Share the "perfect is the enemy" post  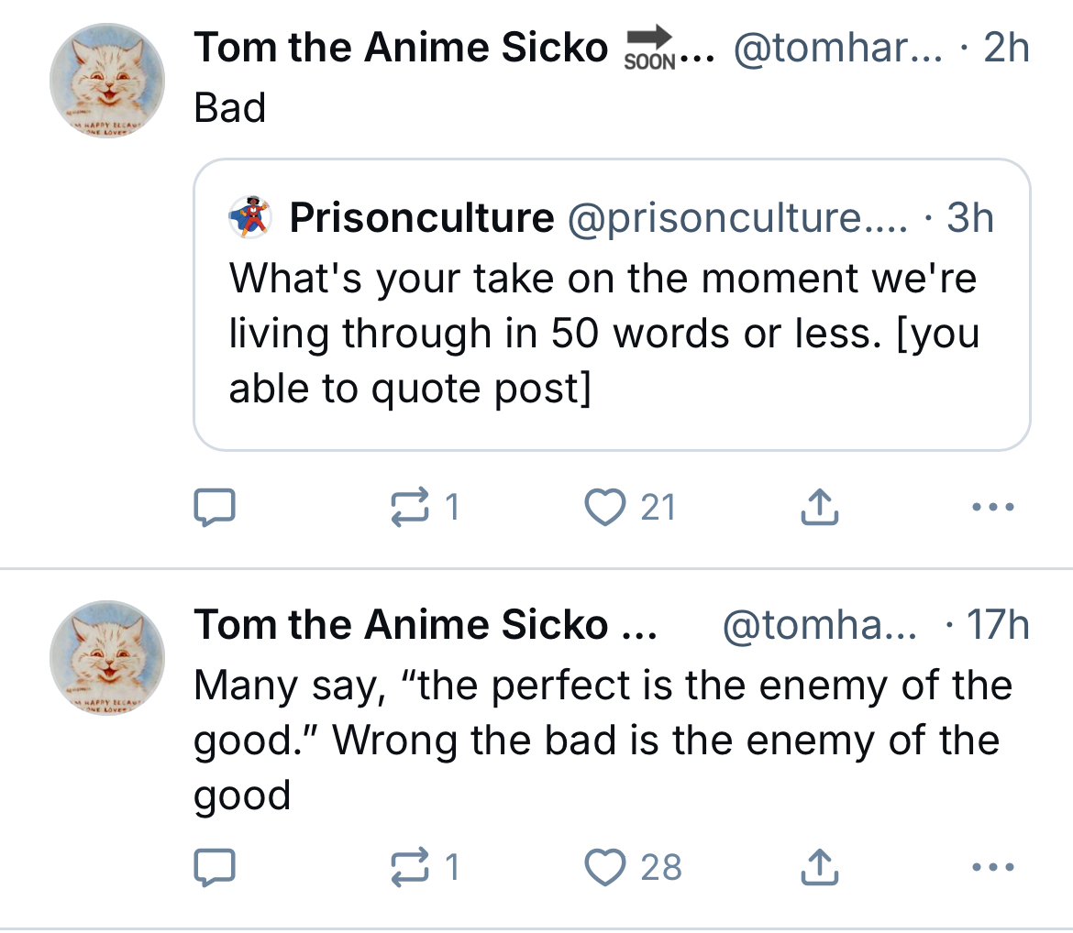819,867
